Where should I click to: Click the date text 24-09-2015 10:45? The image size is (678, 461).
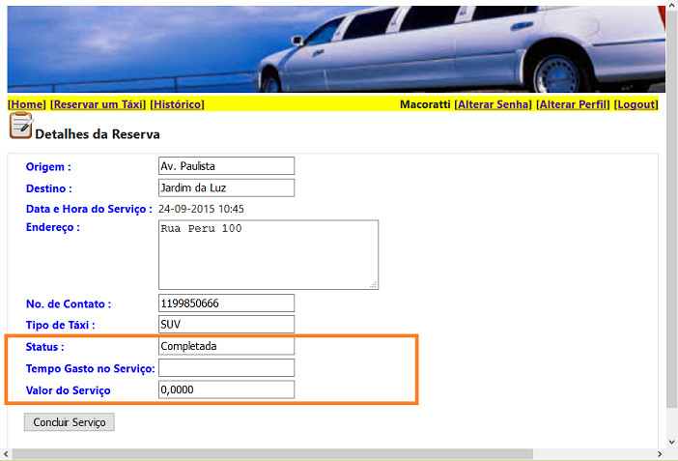point(201,209)
